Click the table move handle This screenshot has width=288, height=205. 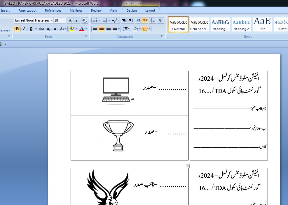(x=188, y=166)
